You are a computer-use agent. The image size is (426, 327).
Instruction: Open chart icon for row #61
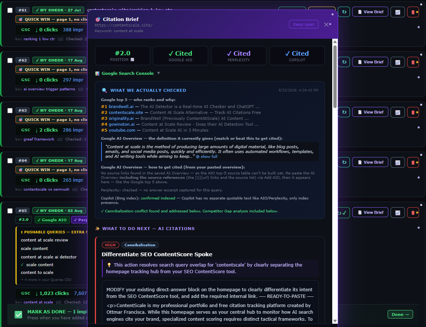point(398,12)
